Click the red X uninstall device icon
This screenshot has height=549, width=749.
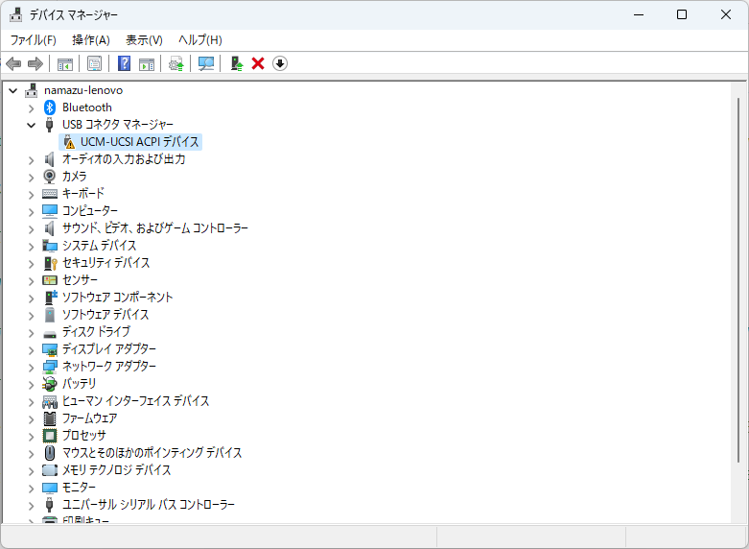click(258, 63)
